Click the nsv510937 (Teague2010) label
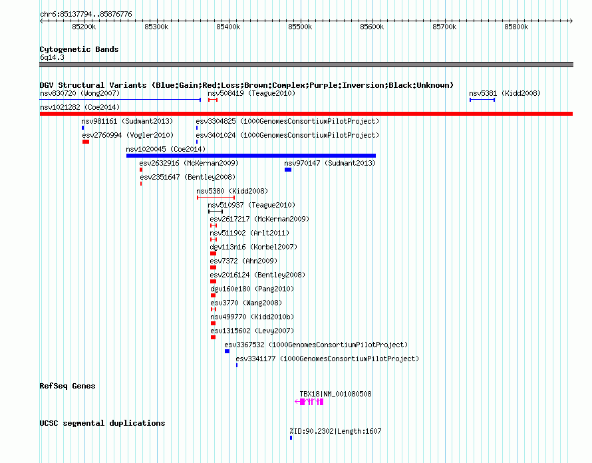The image size is (592, 463). pos(251,205)
